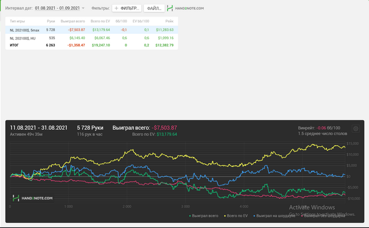Click the $11,283.63 rake cell
The height and width of the screenshot is (228, 369).
(x=164, y=30)
